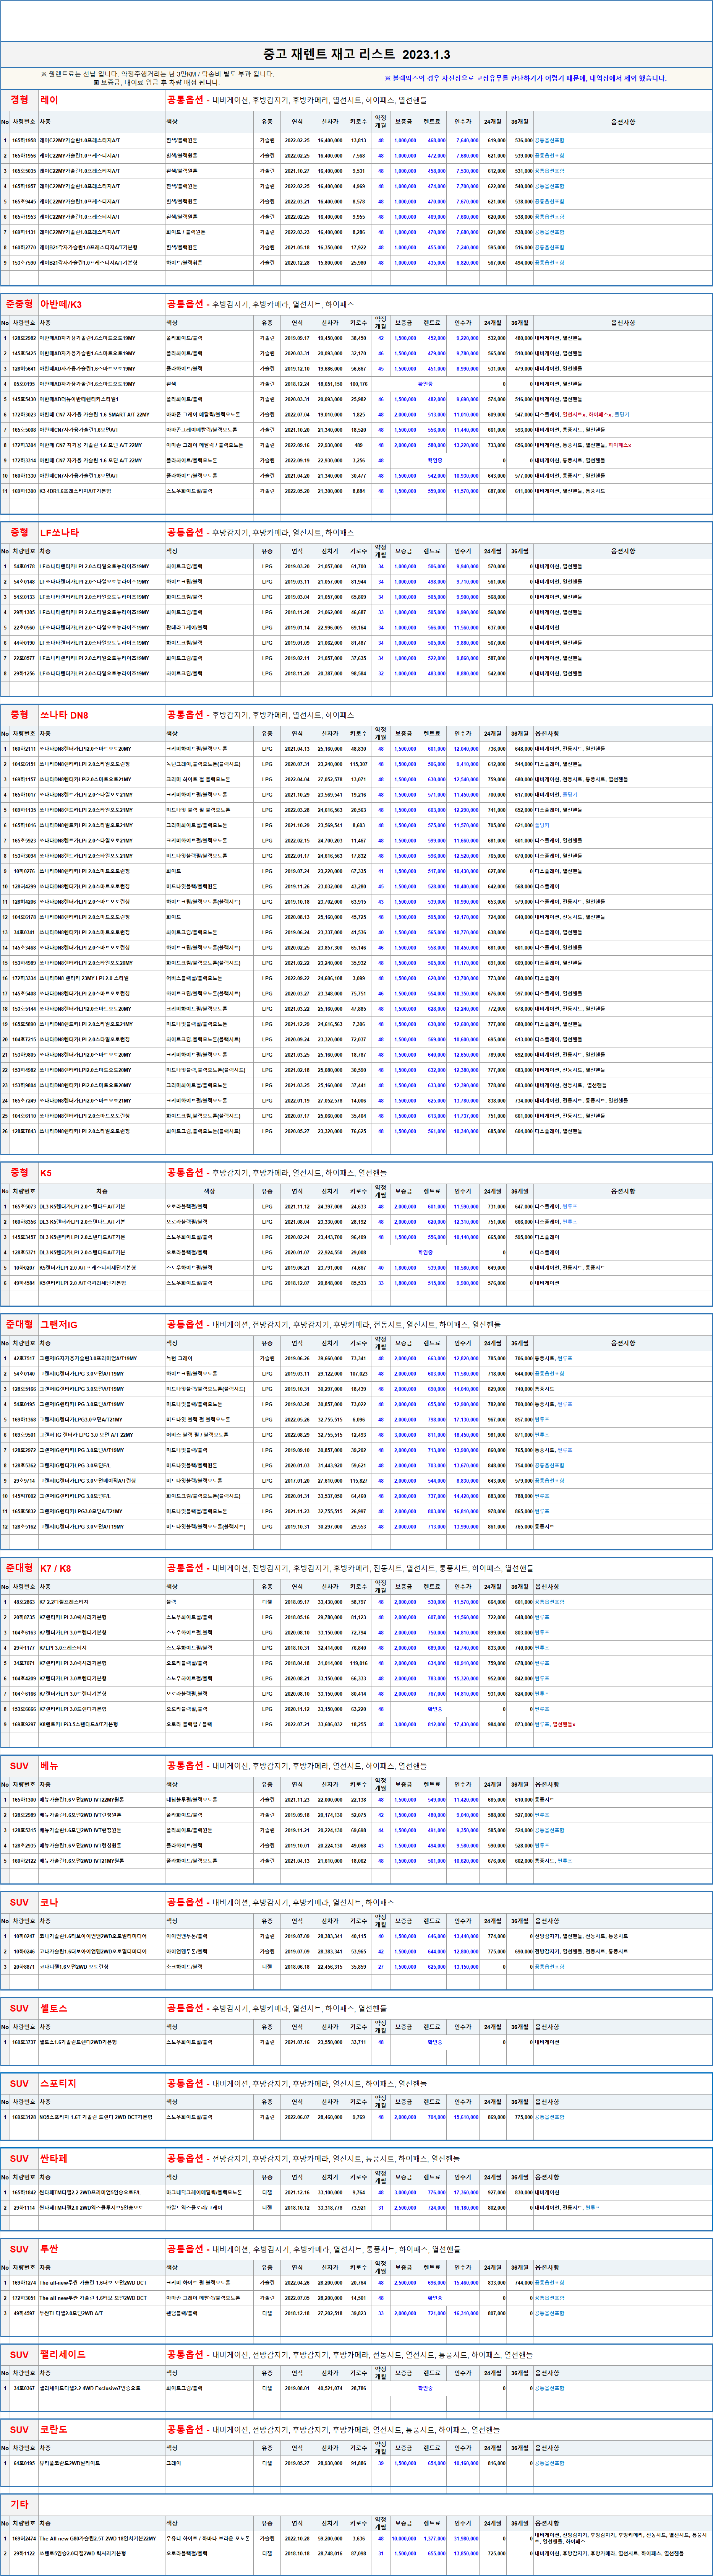Click 유종 column header in 코나 table
Image resolution: width=713 pixels, height=2576 pixels.
267,1921
